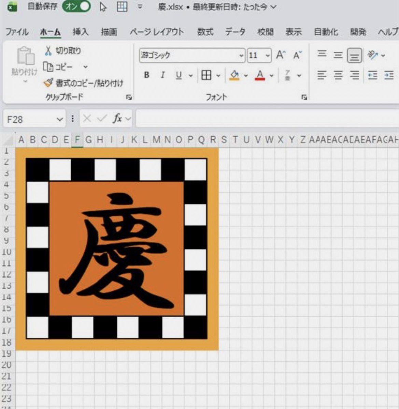The width and height of the screenshot is (399, 409).
Task: Switch to the 開発 (Developer) tab
Action: [358, 32]
